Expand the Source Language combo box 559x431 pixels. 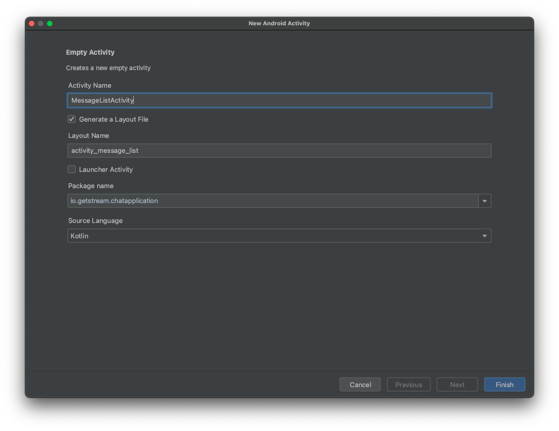[x=279, y=236]
